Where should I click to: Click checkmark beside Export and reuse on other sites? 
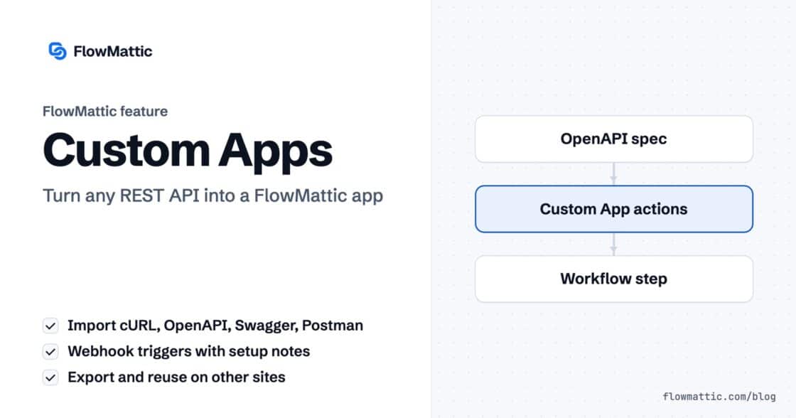(x=50, y=377)
